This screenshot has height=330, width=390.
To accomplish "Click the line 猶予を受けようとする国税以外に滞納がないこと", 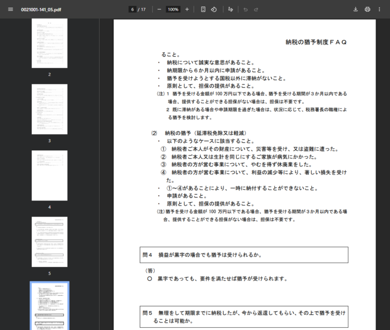I will pos(226,79).
